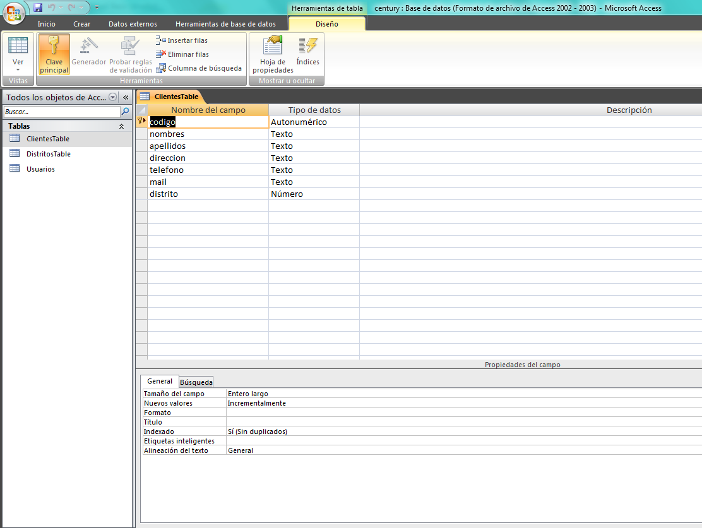Click the Office button logo

(13, 13)
